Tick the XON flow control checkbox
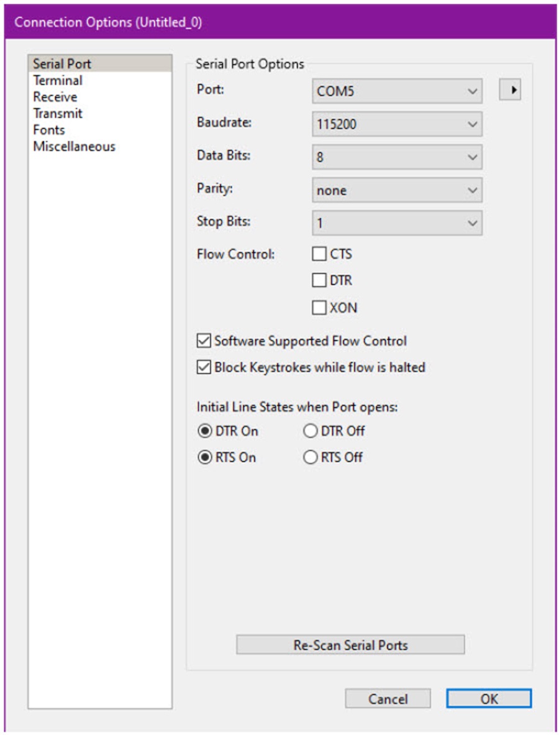Image resolution: width=559 pixels, height=735 pixels. tap(319, 308)
